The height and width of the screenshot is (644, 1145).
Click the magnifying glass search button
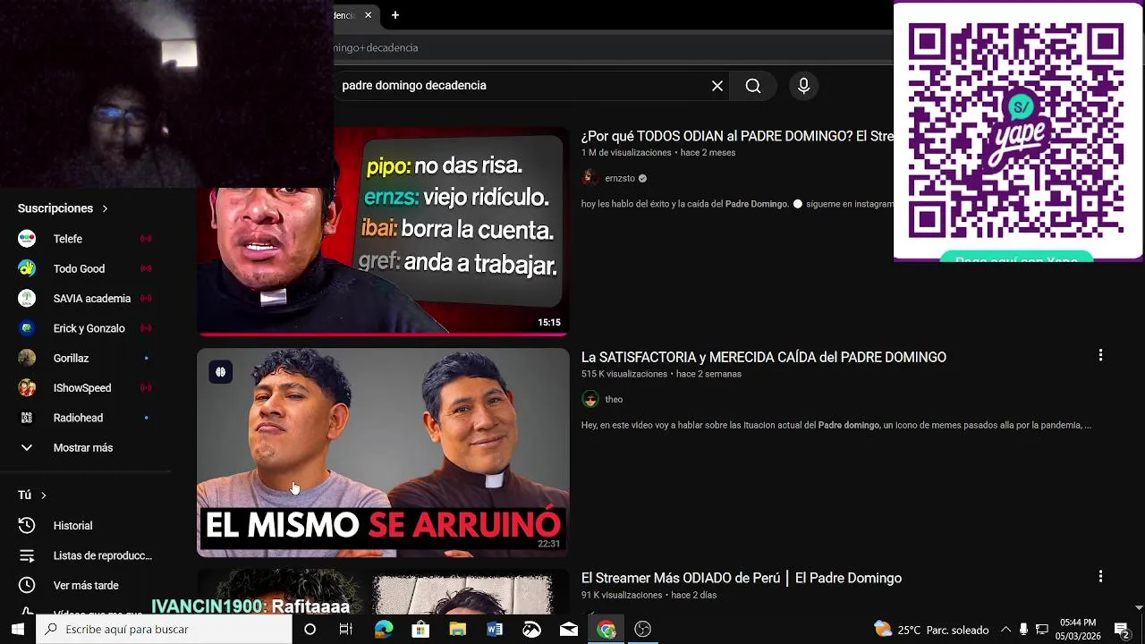pos(753,86)
